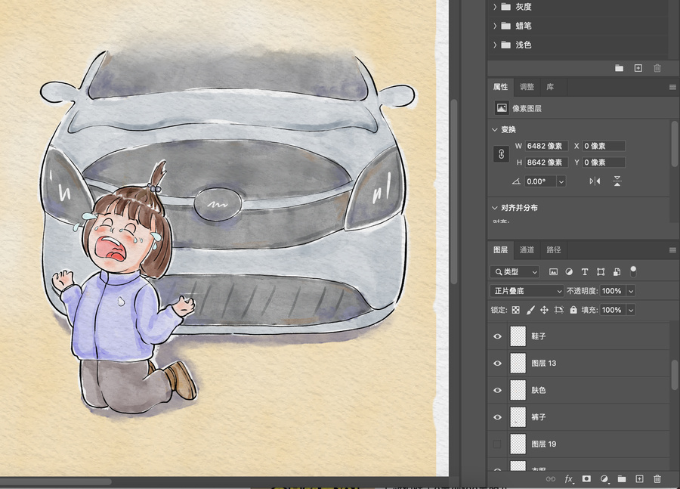Toggle the layer filtering switch
Viewport: 680px width, 489px height.
tap(633, 271)
